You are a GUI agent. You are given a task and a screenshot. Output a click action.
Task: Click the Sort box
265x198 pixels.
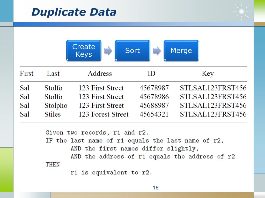[132, 51]
